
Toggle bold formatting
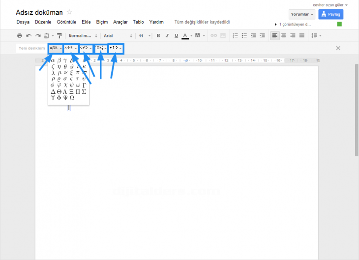pos(158,36)
